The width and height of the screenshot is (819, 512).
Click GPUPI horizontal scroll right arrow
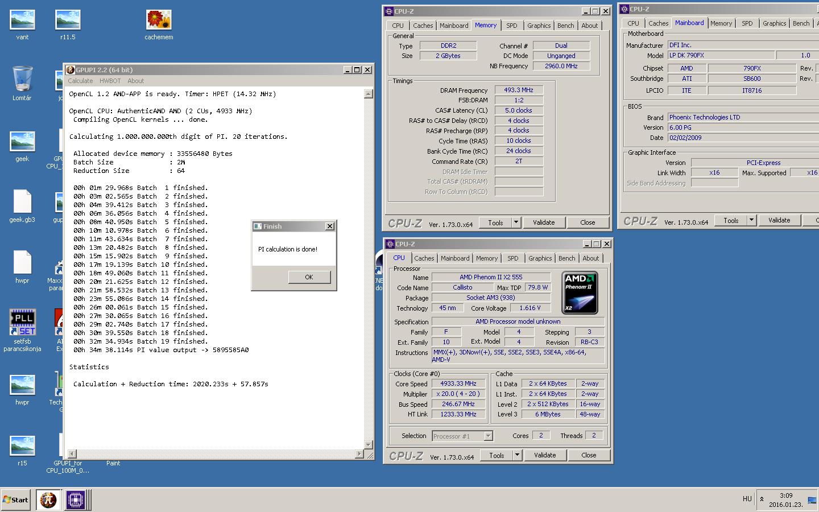359,454
